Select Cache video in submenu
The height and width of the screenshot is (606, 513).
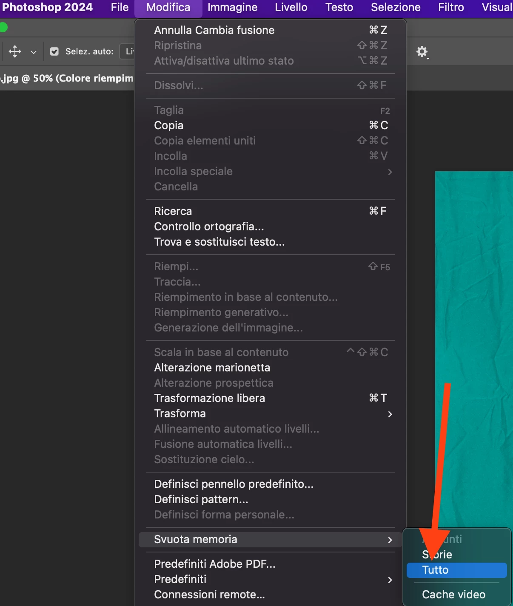point(457,595)
